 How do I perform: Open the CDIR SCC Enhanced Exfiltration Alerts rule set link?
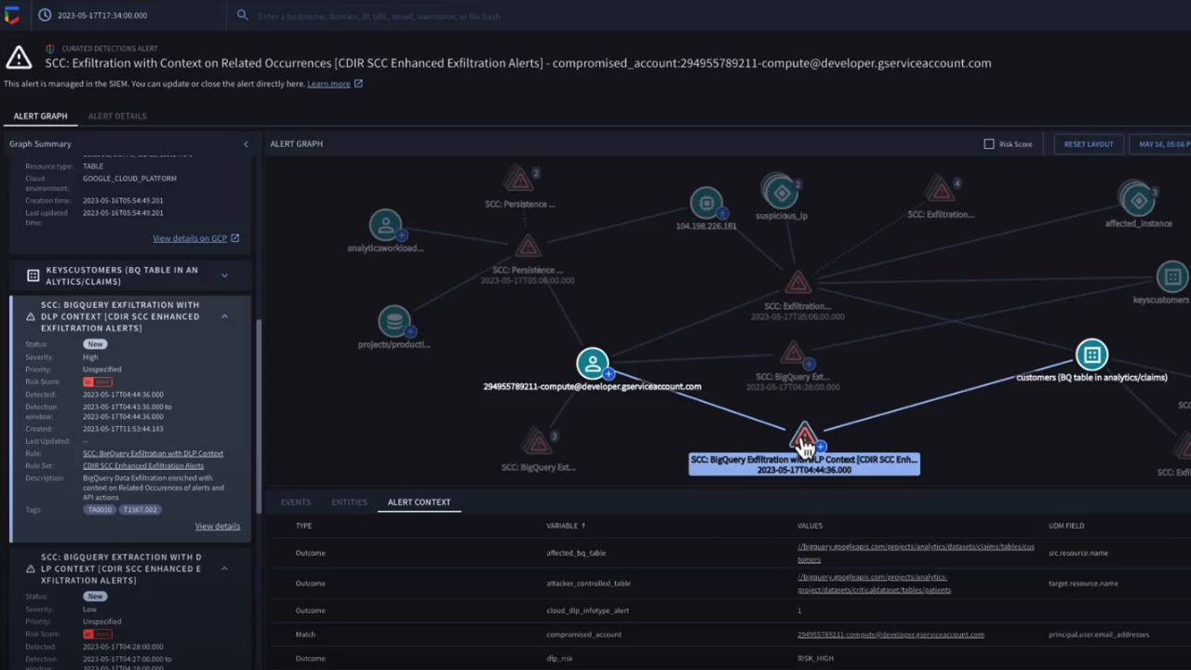pyautogui.click(x=143, y=465)
